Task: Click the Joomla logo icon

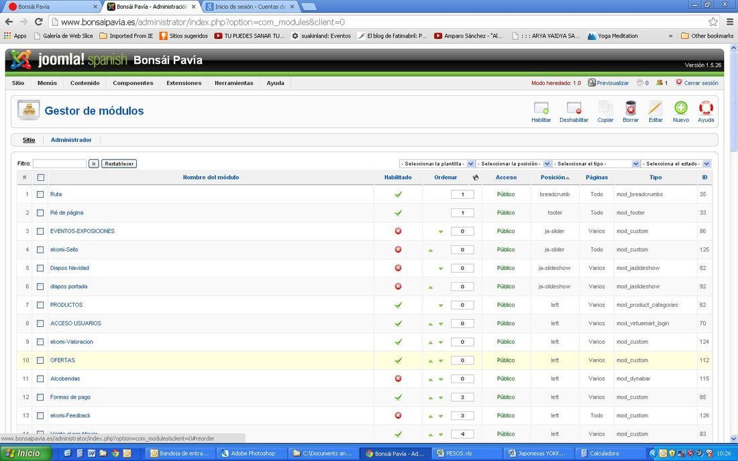Action: tap(21, 60)
